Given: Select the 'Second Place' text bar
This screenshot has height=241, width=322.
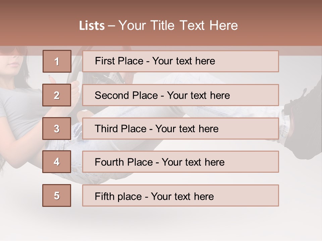Looking at the screenshot, I should click(x=180, y=95).
